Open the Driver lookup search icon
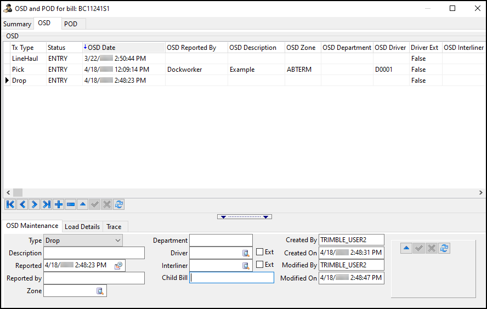Screen dimensions: 487x309 pyautogui.click(x=246, y=253)
